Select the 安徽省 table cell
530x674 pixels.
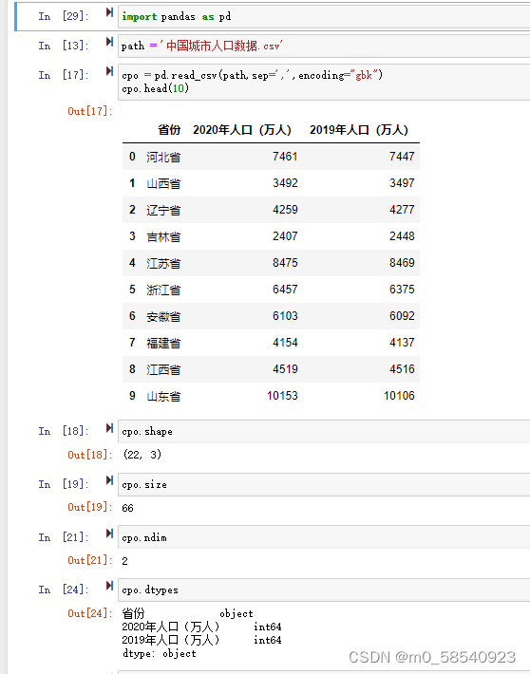pos(163,317)
